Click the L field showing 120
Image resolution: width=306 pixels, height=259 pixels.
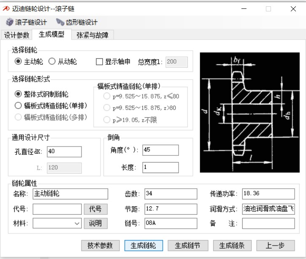coord(64,168)
